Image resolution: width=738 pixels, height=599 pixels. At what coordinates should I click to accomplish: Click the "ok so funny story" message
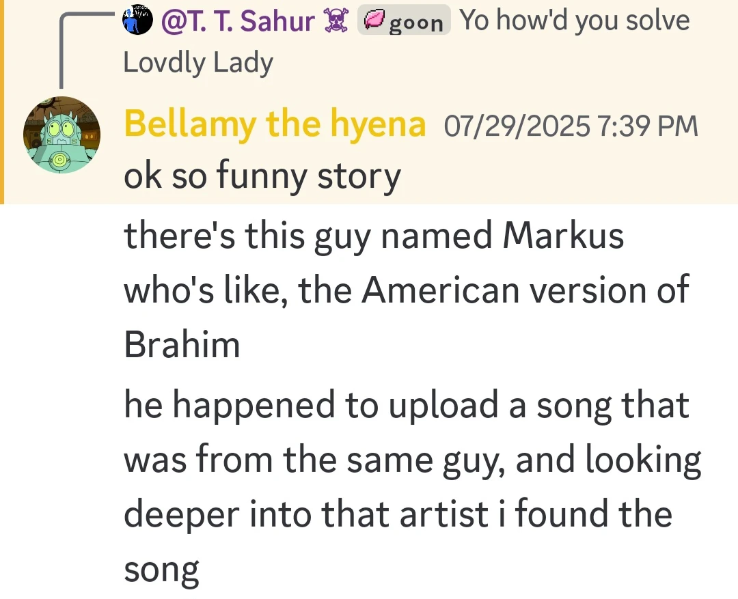262,176
